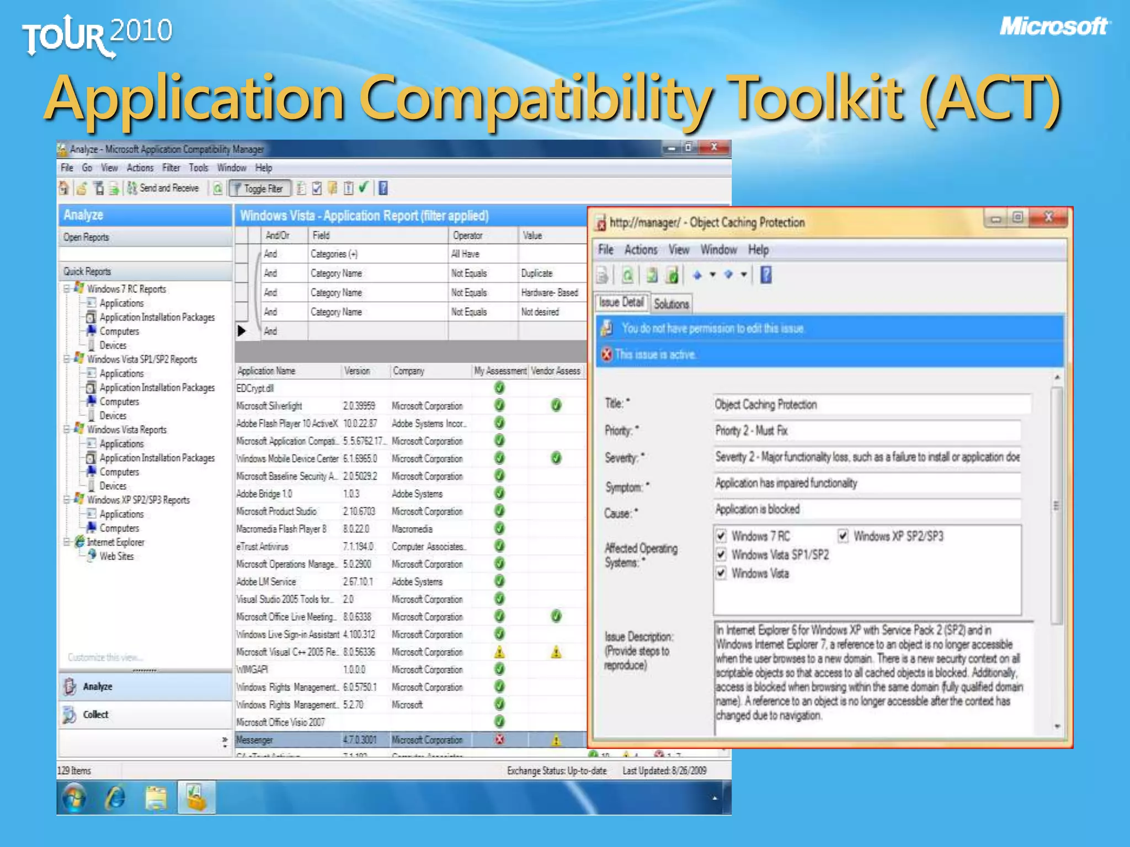Click the Export report icon
This screenshot has height=847, width=1130.
[x=114, y=189]
